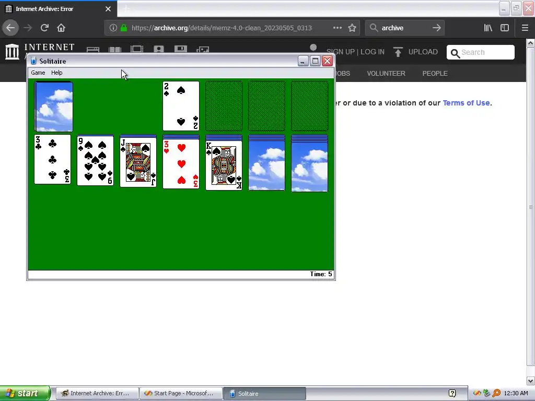Open the VOLUNTEER nav item
535x401 pixels.
386,73
